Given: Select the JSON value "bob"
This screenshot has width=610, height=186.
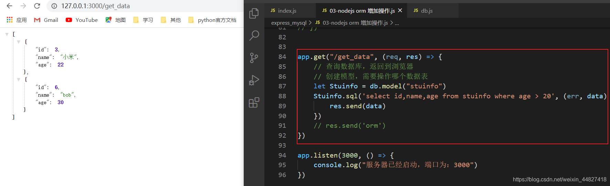Looking at the screenshot, I should pos(67,95).
